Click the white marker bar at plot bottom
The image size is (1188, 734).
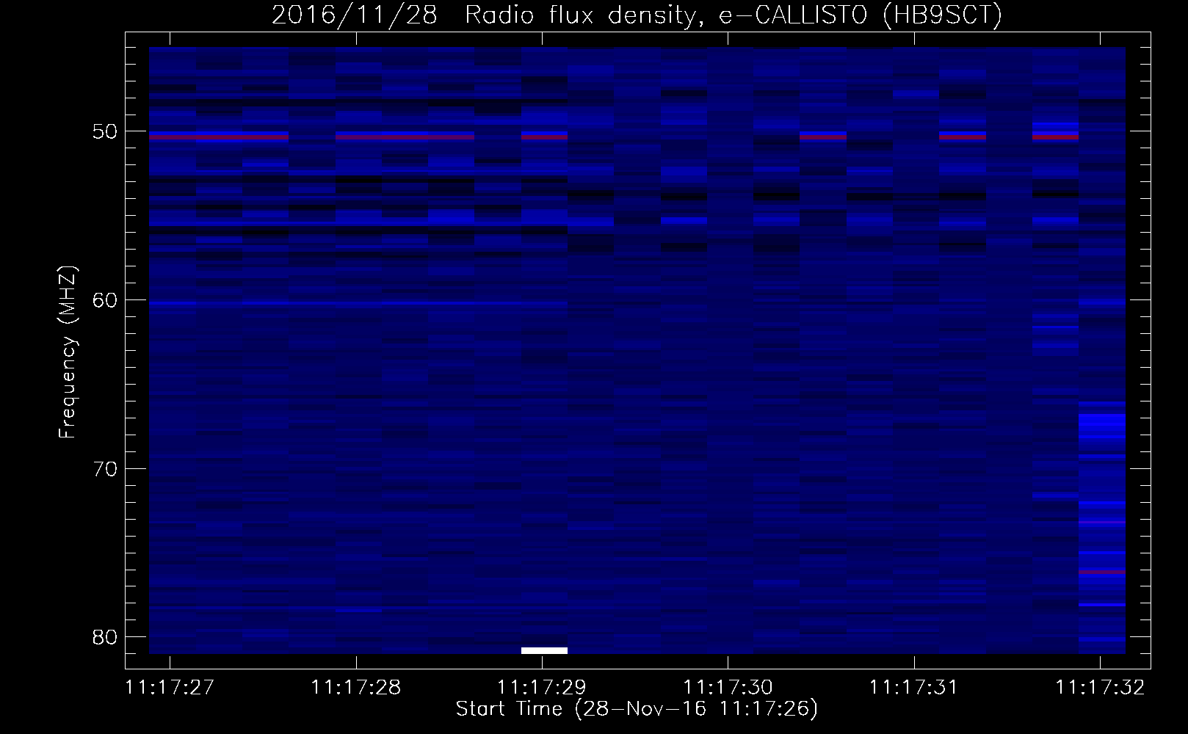click(x=544, y=650)
